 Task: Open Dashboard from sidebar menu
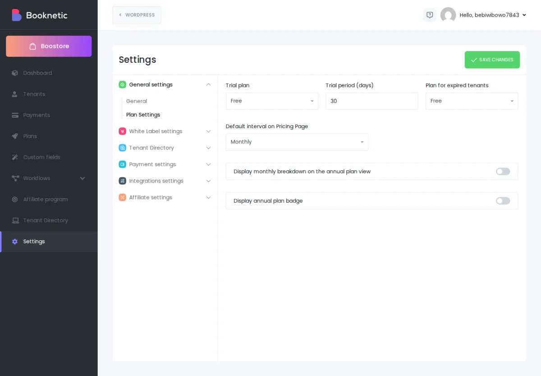(49, 73)
